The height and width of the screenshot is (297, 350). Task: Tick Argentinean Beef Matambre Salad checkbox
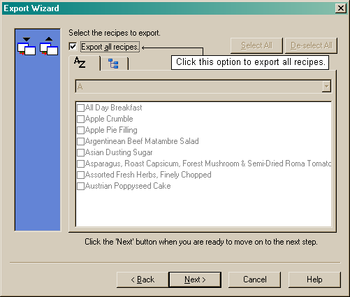80,141
